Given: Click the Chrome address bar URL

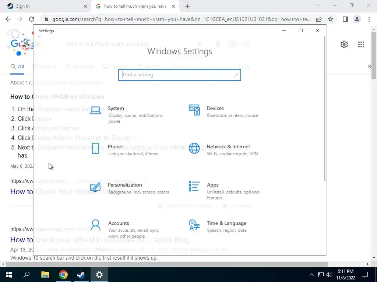Looking at the screenshot, I should tap(181, 19).
